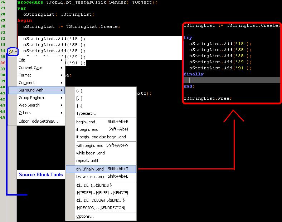Image resolution: width=282 pixels, height=222 pixels.
Task: Expand the Comment submenu arrow
Action: 62,83
